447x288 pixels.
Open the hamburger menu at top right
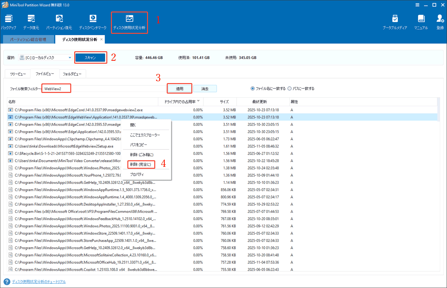click(417, 5)
